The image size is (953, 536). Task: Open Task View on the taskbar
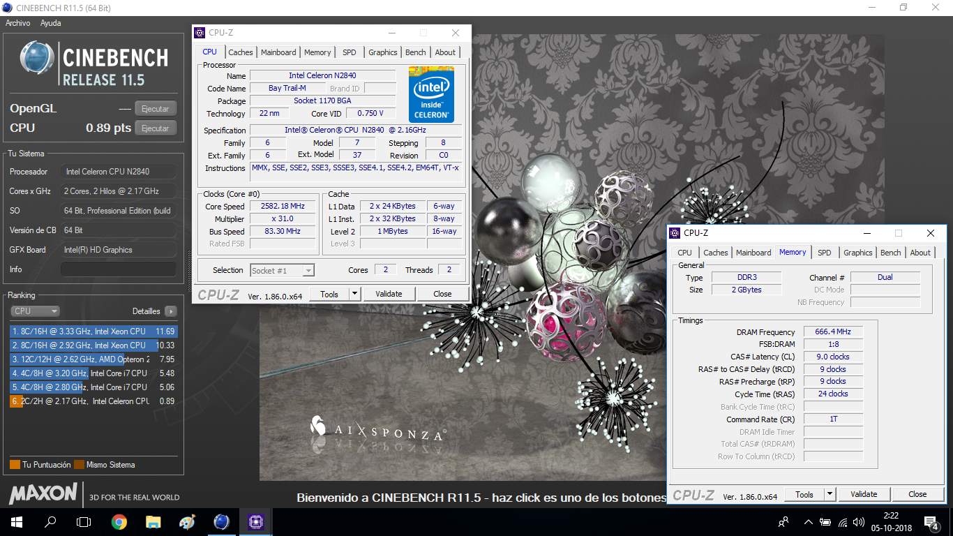(x=84, y=521)
